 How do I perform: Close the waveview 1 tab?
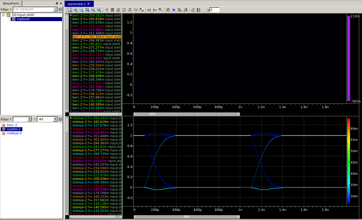click(x=88, y=4)
